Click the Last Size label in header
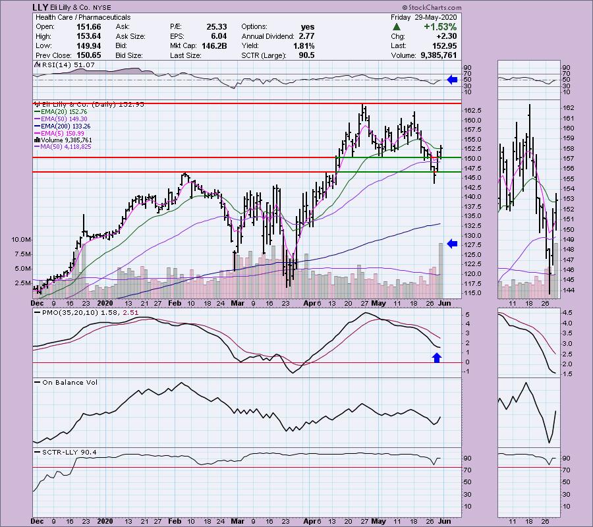The image size is (593, 527). tap(185, 55)
